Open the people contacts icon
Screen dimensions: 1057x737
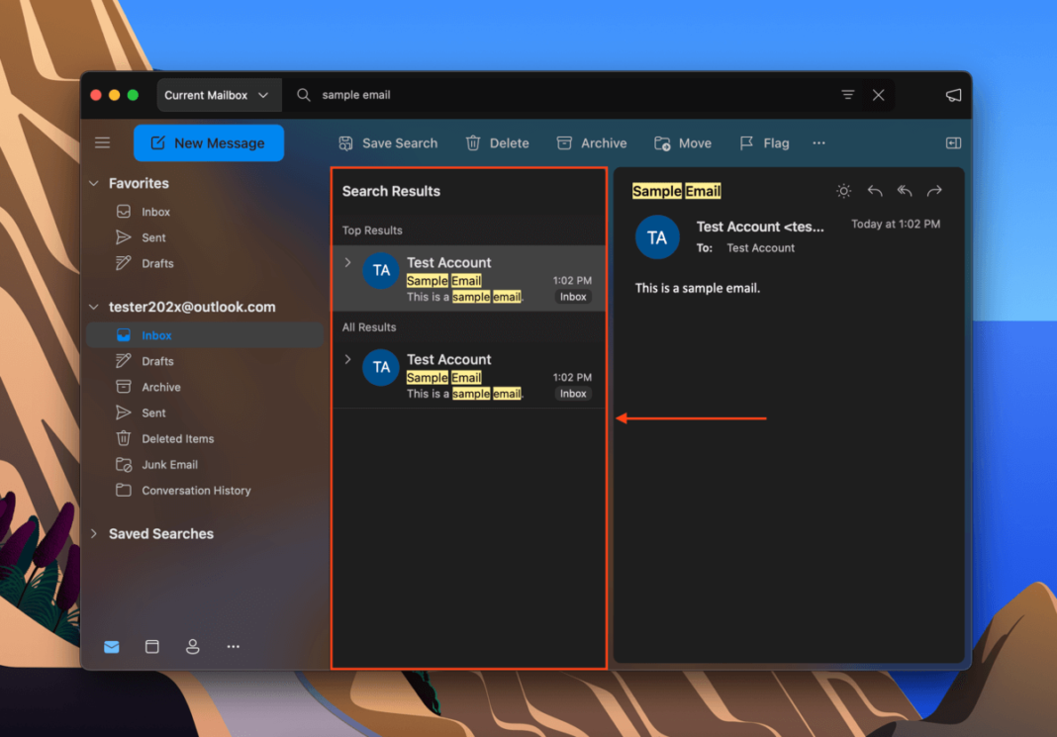click(192, 646)
